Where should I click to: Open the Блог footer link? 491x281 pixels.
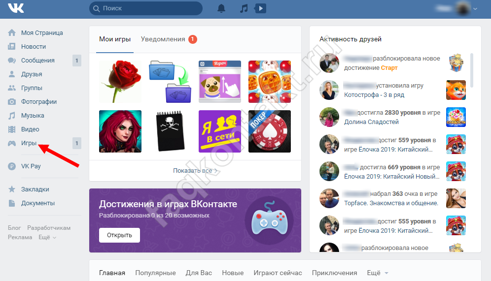tap(14, 228)
